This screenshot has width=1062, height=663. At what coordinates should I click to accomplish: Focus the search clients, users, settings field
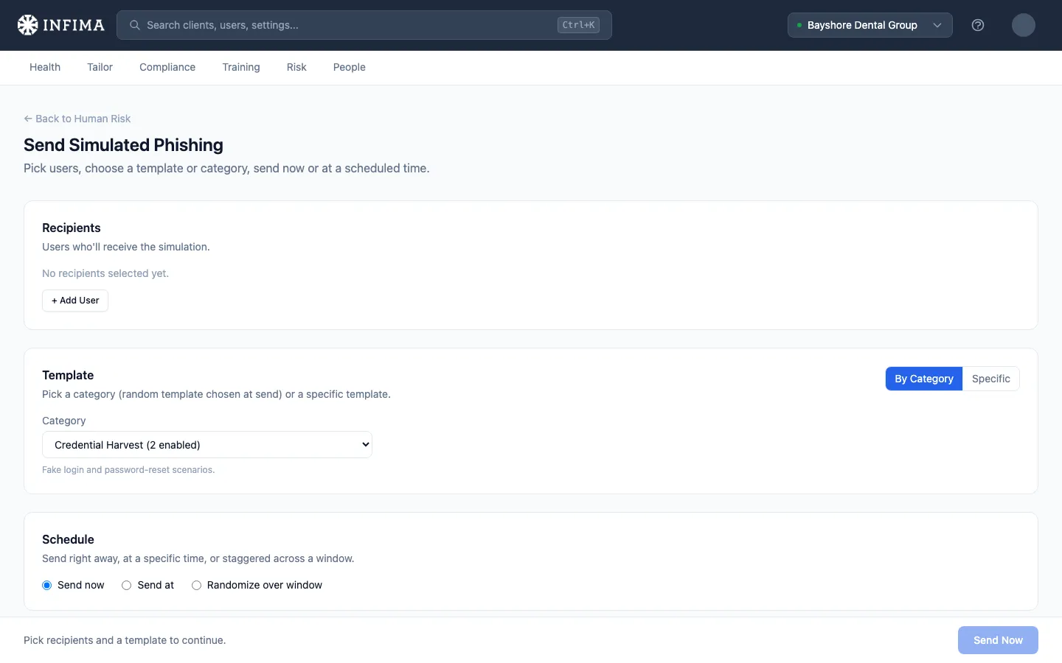tap(364, 25)
